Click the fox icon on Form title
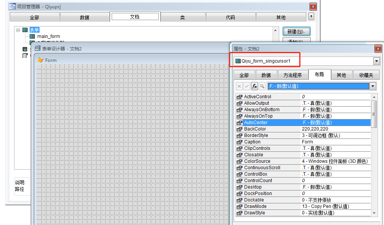 pos(41,60)
